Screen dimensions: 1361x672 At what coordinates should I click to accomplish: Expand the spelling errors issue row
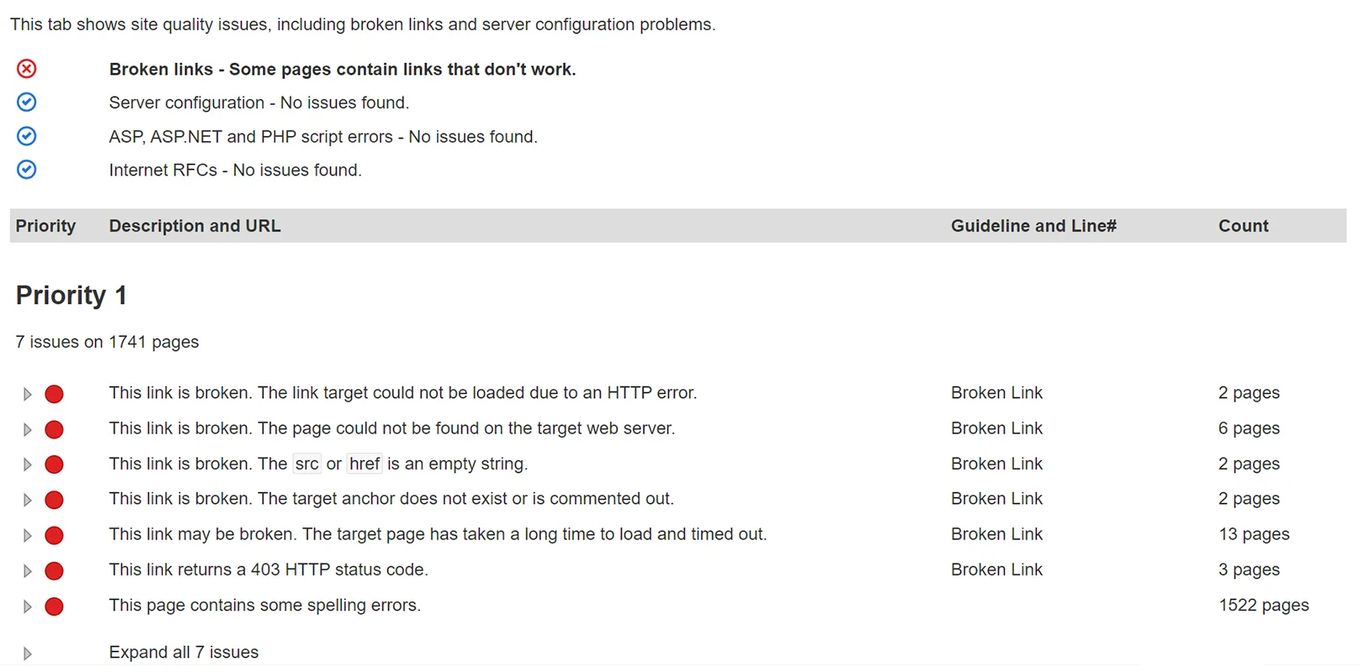pos(26,606)
